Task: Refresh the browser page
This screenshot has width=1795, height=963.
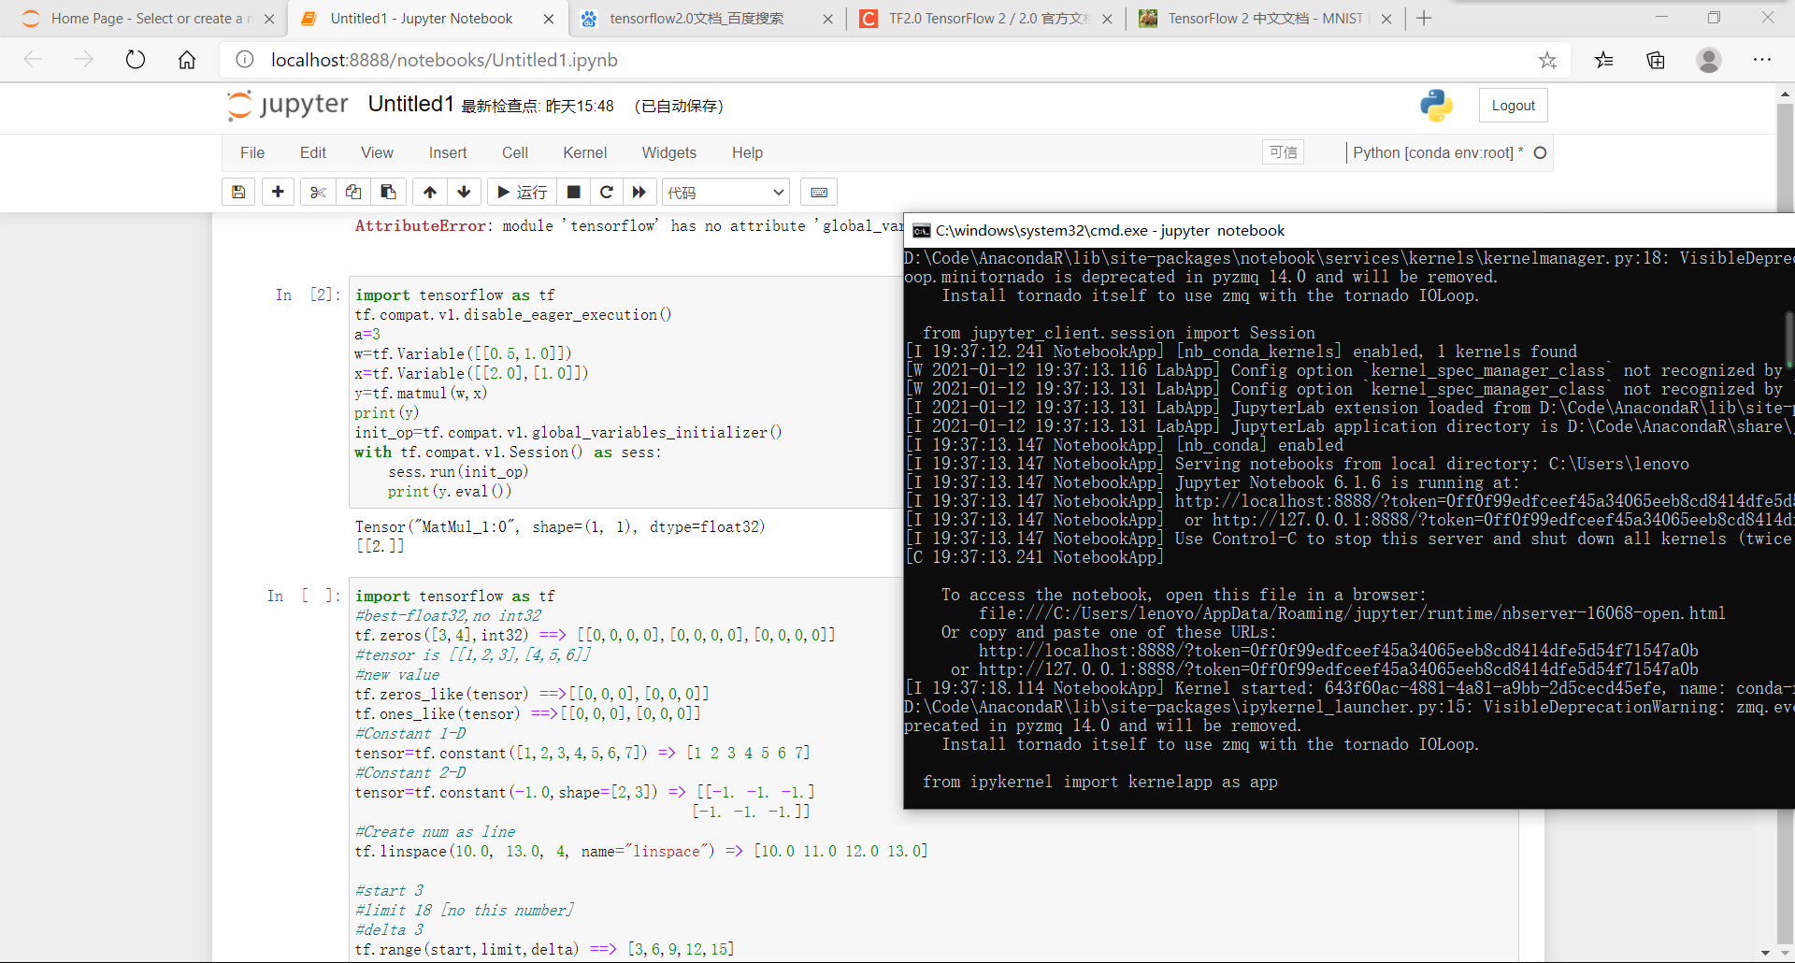Action: click(x=136, y=60)
